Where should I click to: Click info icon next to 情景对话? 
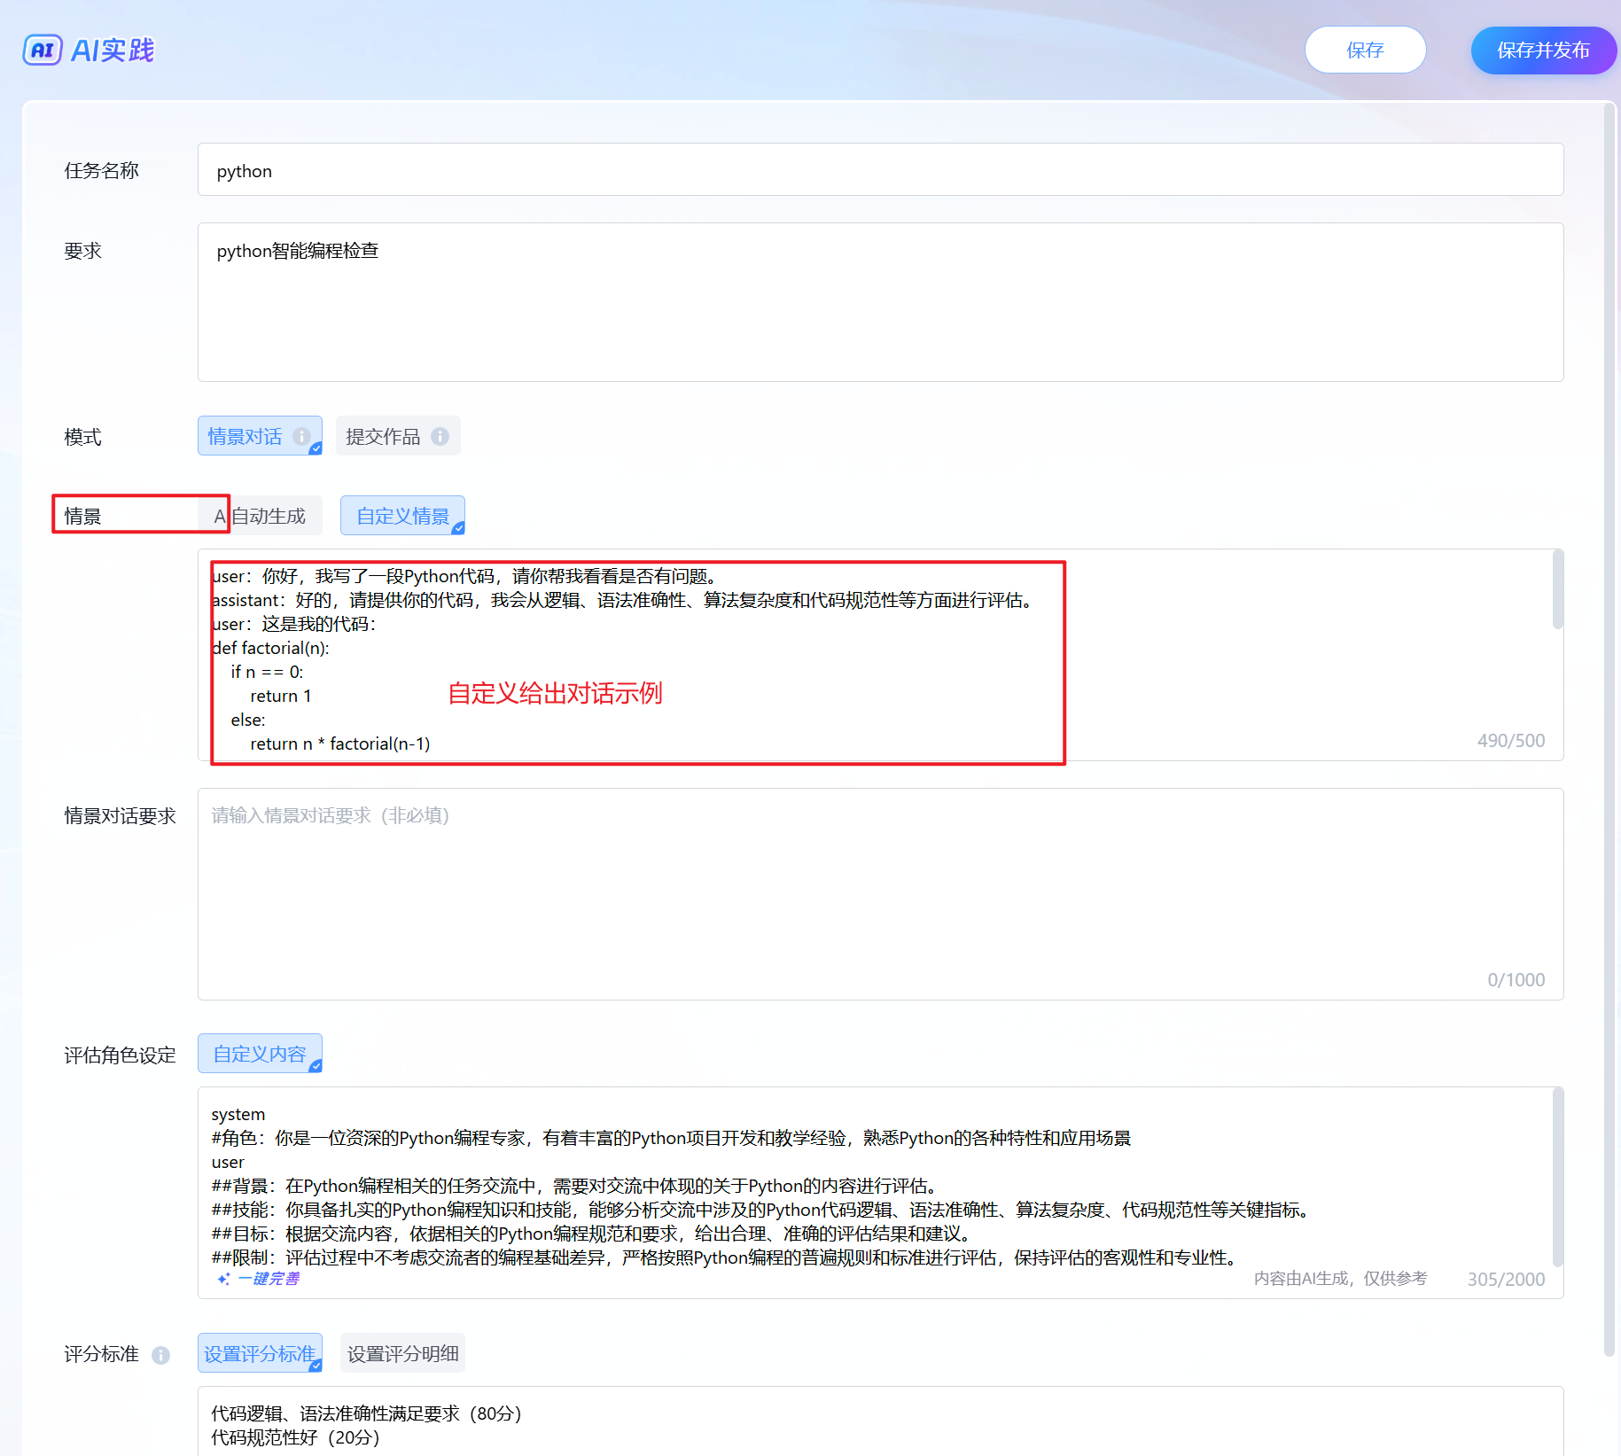[301, 436]
